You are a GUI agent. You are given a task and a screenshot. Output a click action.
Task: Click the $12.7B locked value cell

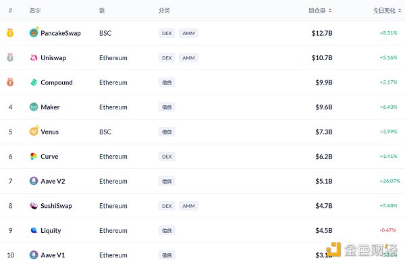[x=322, y=33]
